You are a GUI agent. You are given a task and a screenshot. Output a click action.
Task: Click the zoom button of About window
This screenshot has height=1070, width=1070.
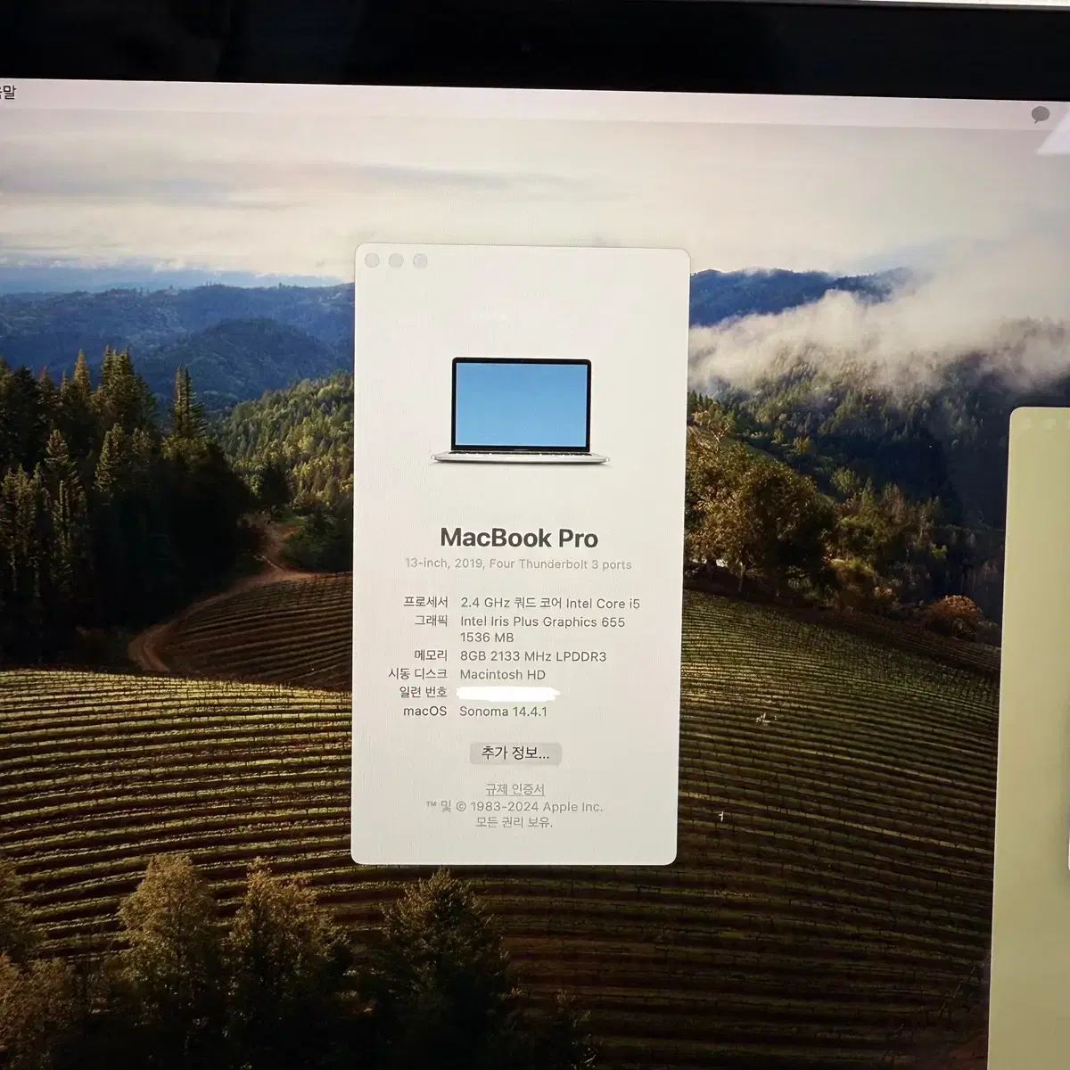pyautogui.click(x=420, y=260)
